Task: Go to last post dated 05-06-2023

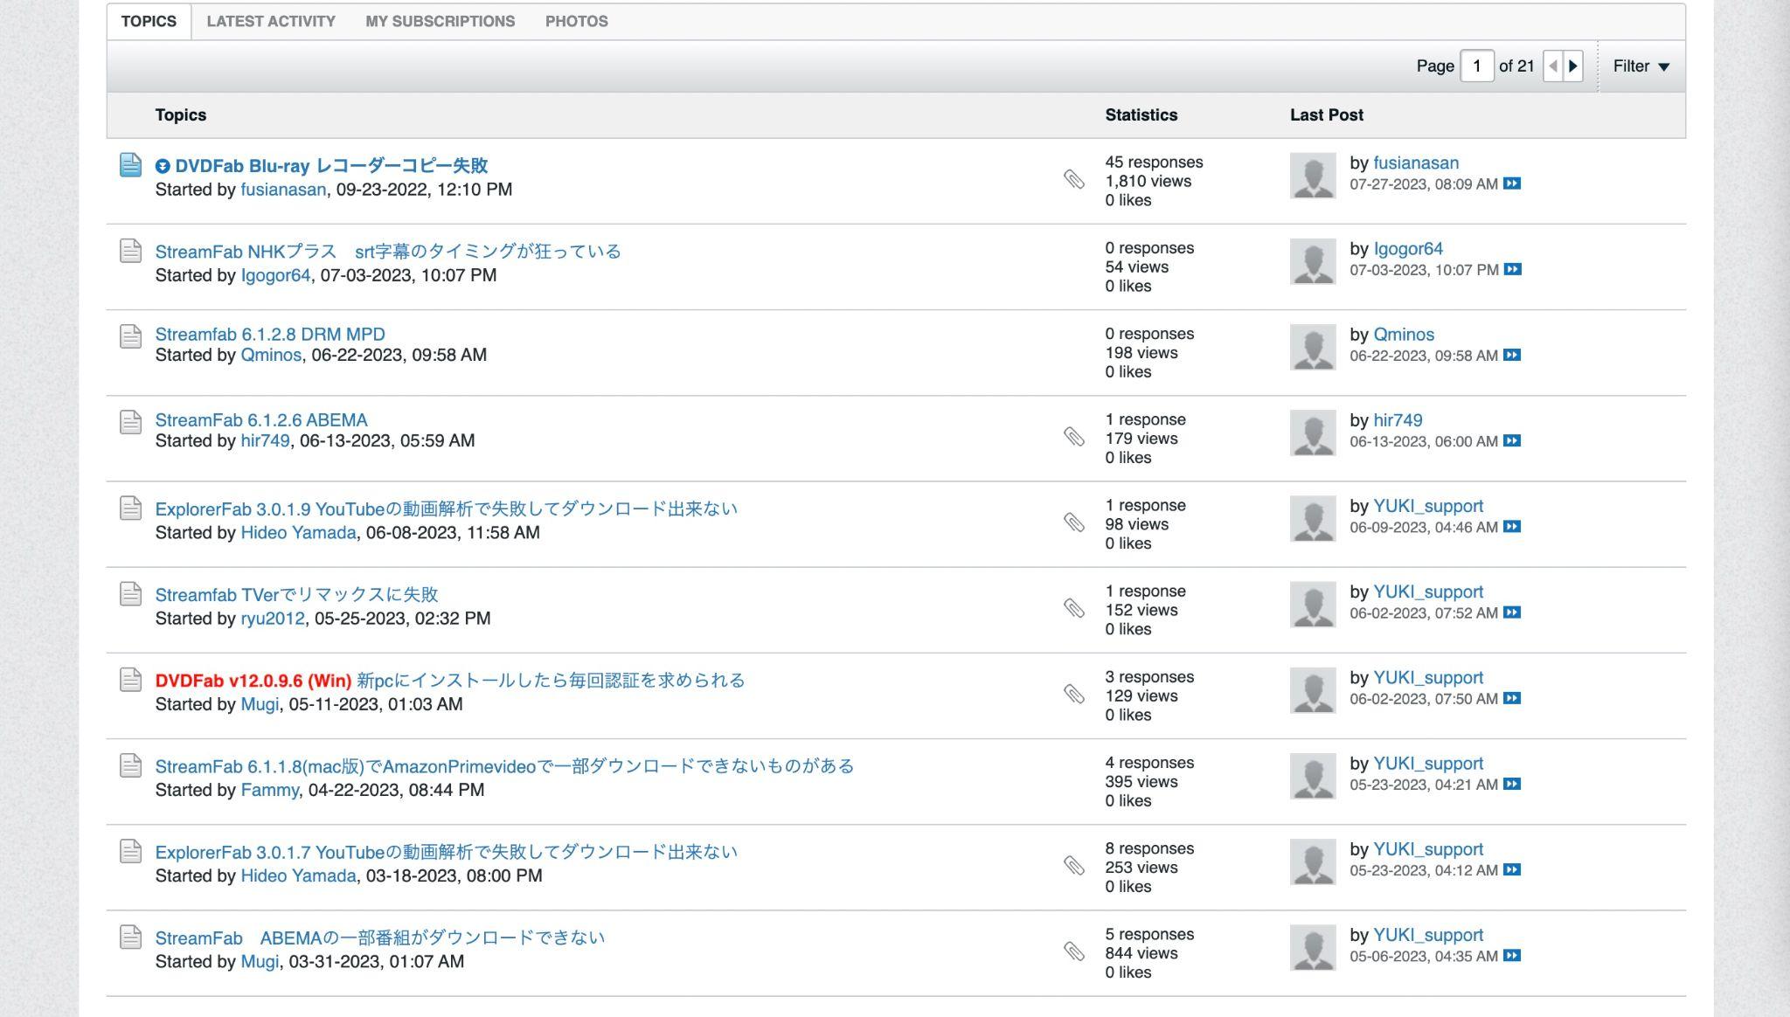Action: click(x=1512, y=955)
